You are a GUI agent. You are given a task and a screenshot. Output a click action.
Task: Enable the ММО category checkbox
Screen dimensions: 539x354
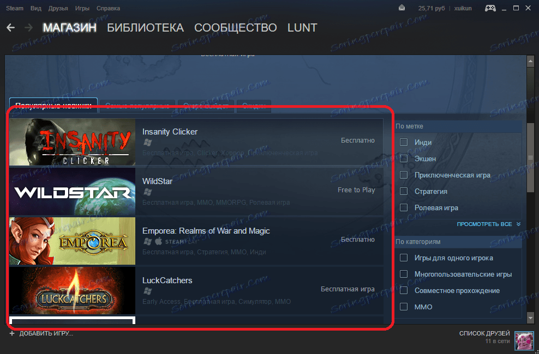(x=404, y=307)
